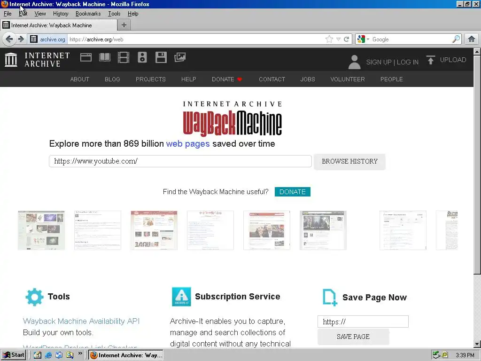
Task: Open a new tab with plus button
Action: 124,25
